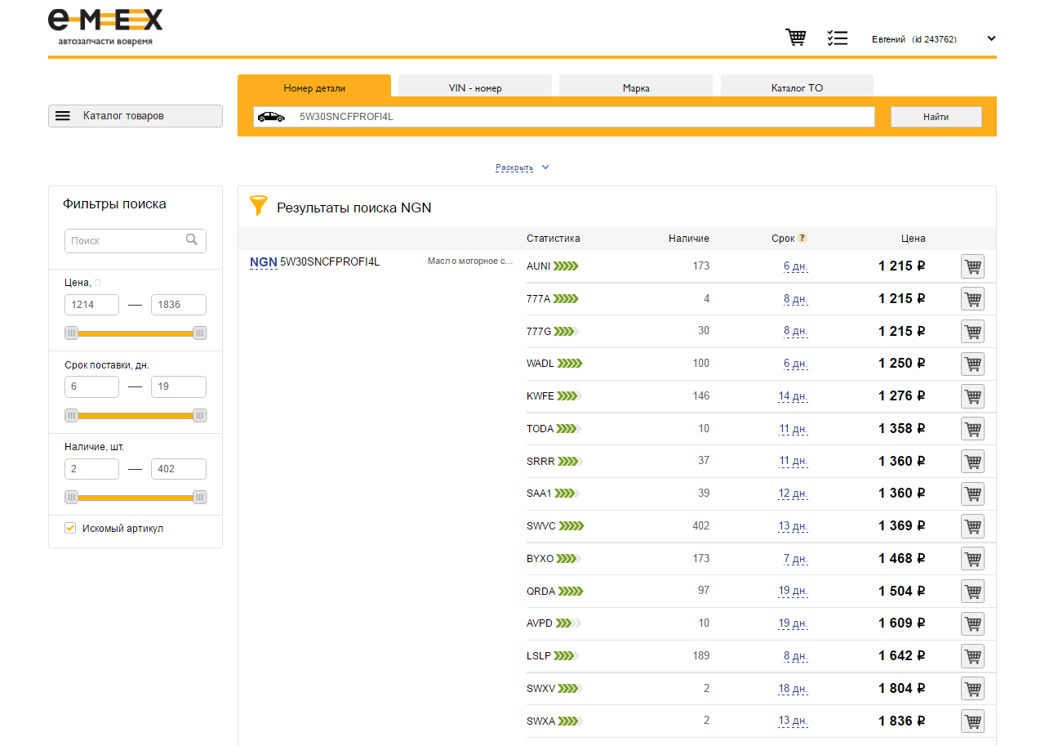Click the orange filter funnel icon
The image size is (1045, 746).
point(258,205)
